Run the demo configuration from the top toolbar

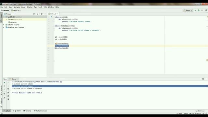coord(195,10)
